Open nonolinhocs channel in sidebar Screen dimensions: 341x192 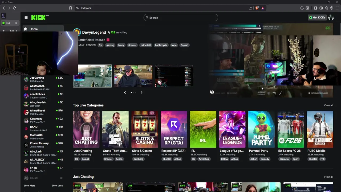click(x=43, y=96)
